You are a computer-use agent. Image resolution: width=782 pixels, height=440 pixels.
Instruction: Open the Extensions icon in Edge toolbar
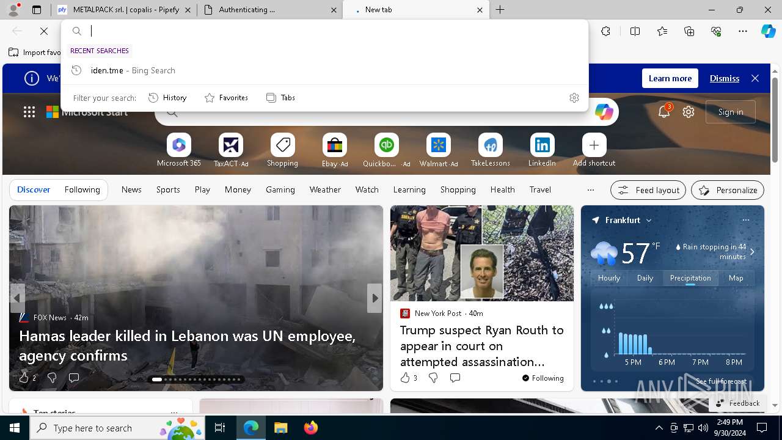pos(605,31)
